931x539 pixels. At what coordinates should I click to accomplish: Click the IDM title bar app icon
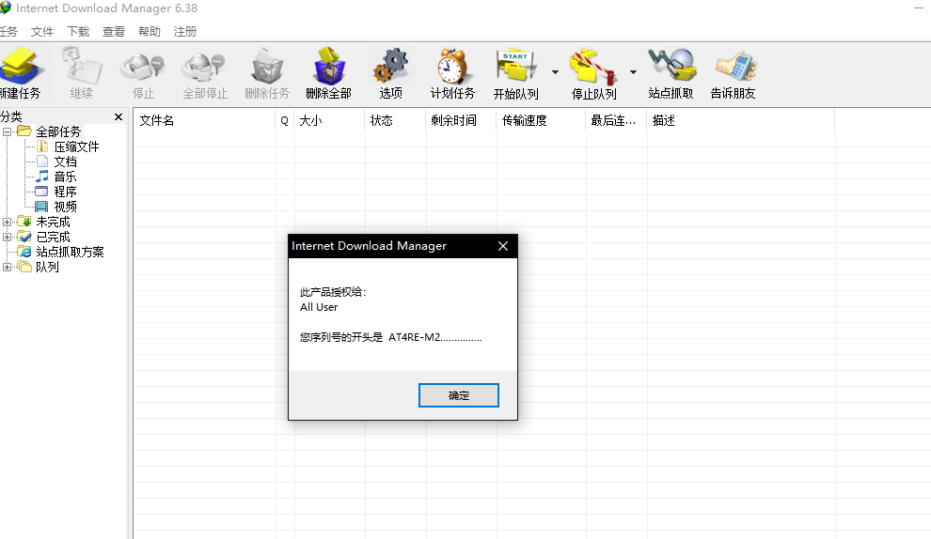(x=6, y=8)
